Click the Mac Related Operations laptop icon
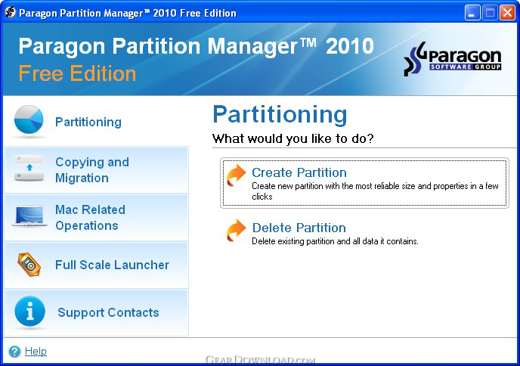Viewport: 520px width, 366px height. (x=29, y=216)
